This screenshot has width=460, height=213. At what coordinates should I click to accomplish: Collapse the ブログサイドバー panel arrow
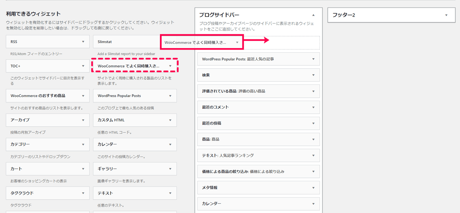[313, 15]
